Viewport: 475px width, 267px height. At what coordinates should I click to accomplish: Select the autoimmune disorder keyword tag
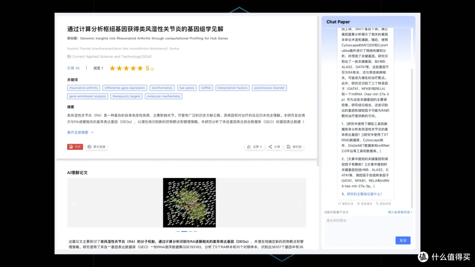(x=269, y=88)
